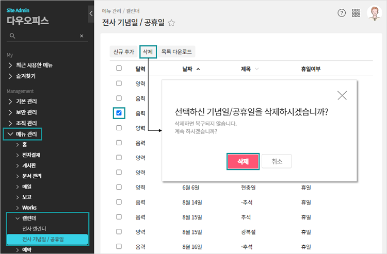Screen dimensions: 387x254
Task: Collapse the sidebar with the arrow handle
Action: click(x=91, y=13)
